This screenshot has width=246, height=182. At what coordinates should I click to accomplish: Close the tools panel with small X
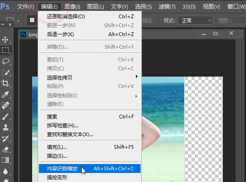coord(10,25)
